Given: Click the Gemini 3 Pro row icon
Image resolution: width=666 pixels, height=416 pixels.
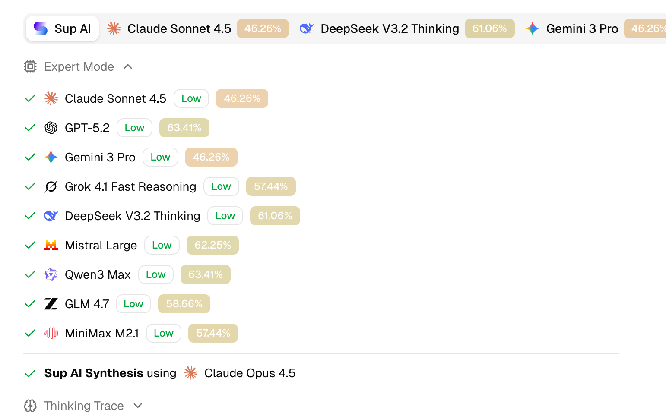Looking at the screenshot, I should tap(51, 157).
